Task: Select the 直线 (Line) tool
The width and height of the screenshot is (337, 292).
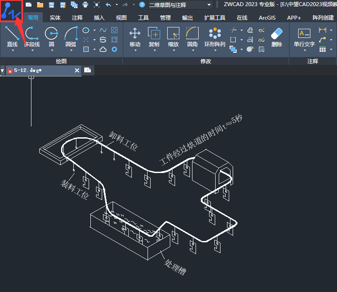Action: (x=12, y=34)
